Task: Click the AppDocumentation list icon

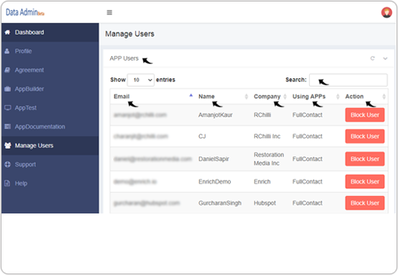Action: (x=8, y=126)
